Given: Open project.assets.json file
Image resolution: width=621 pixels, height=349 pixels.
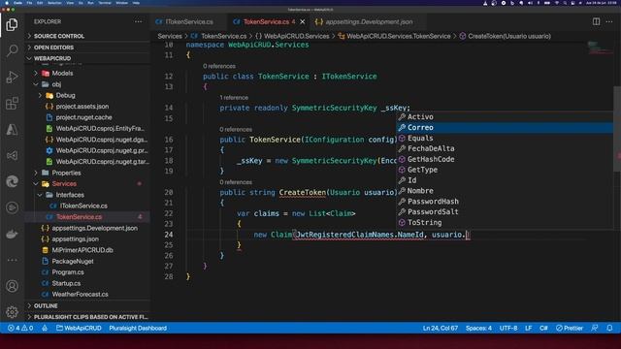Looking at the screenshot, I should [87, 107].
